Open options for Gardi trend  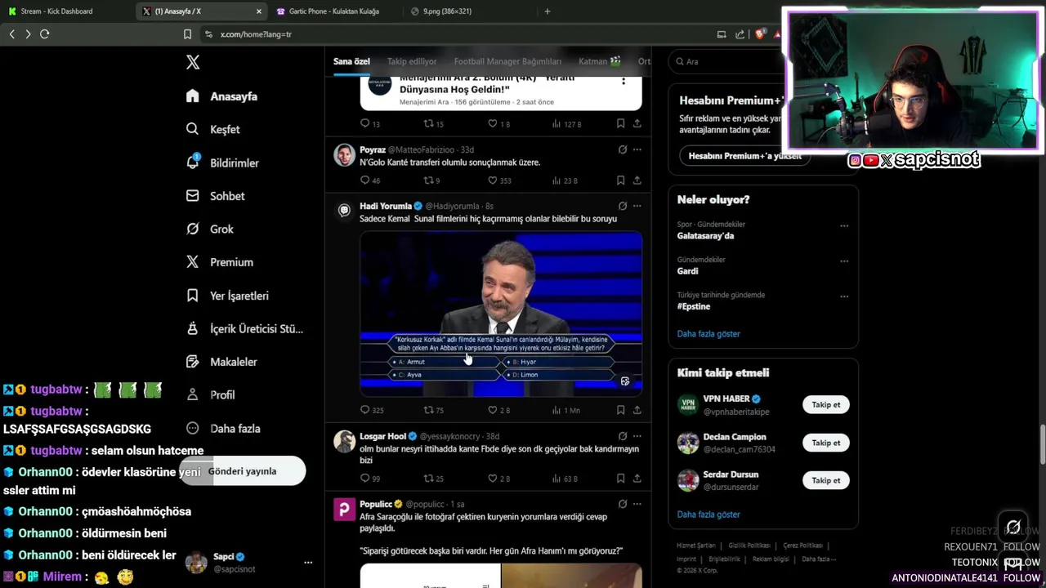click(x=844, y=261)
